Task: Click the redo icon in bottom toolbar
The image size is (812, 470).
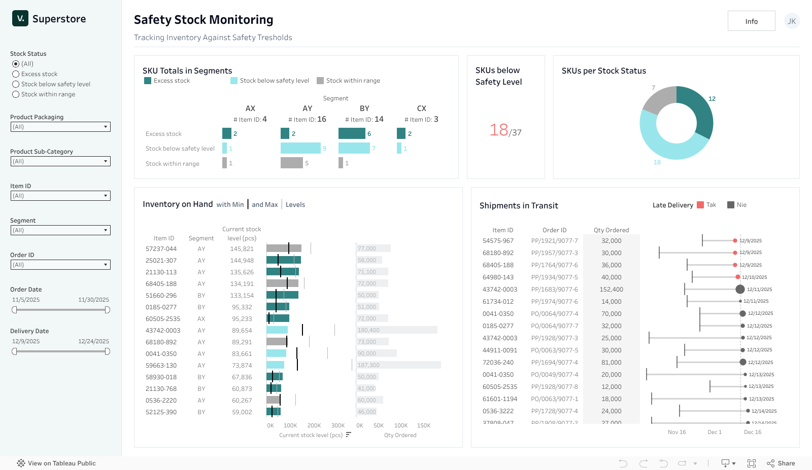Action: click(x=644, y=463)
